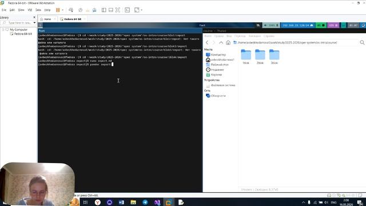This screenshot has width=366, height=206.
Task: Go back in the Thunar file manager
Action: (207, 42)
